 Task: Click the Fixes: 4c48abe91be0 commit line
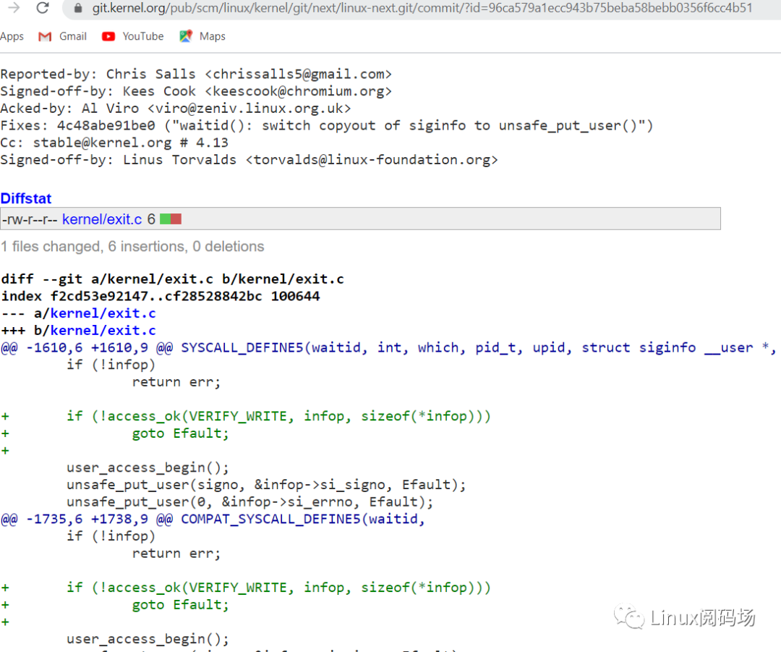(327, 125)
